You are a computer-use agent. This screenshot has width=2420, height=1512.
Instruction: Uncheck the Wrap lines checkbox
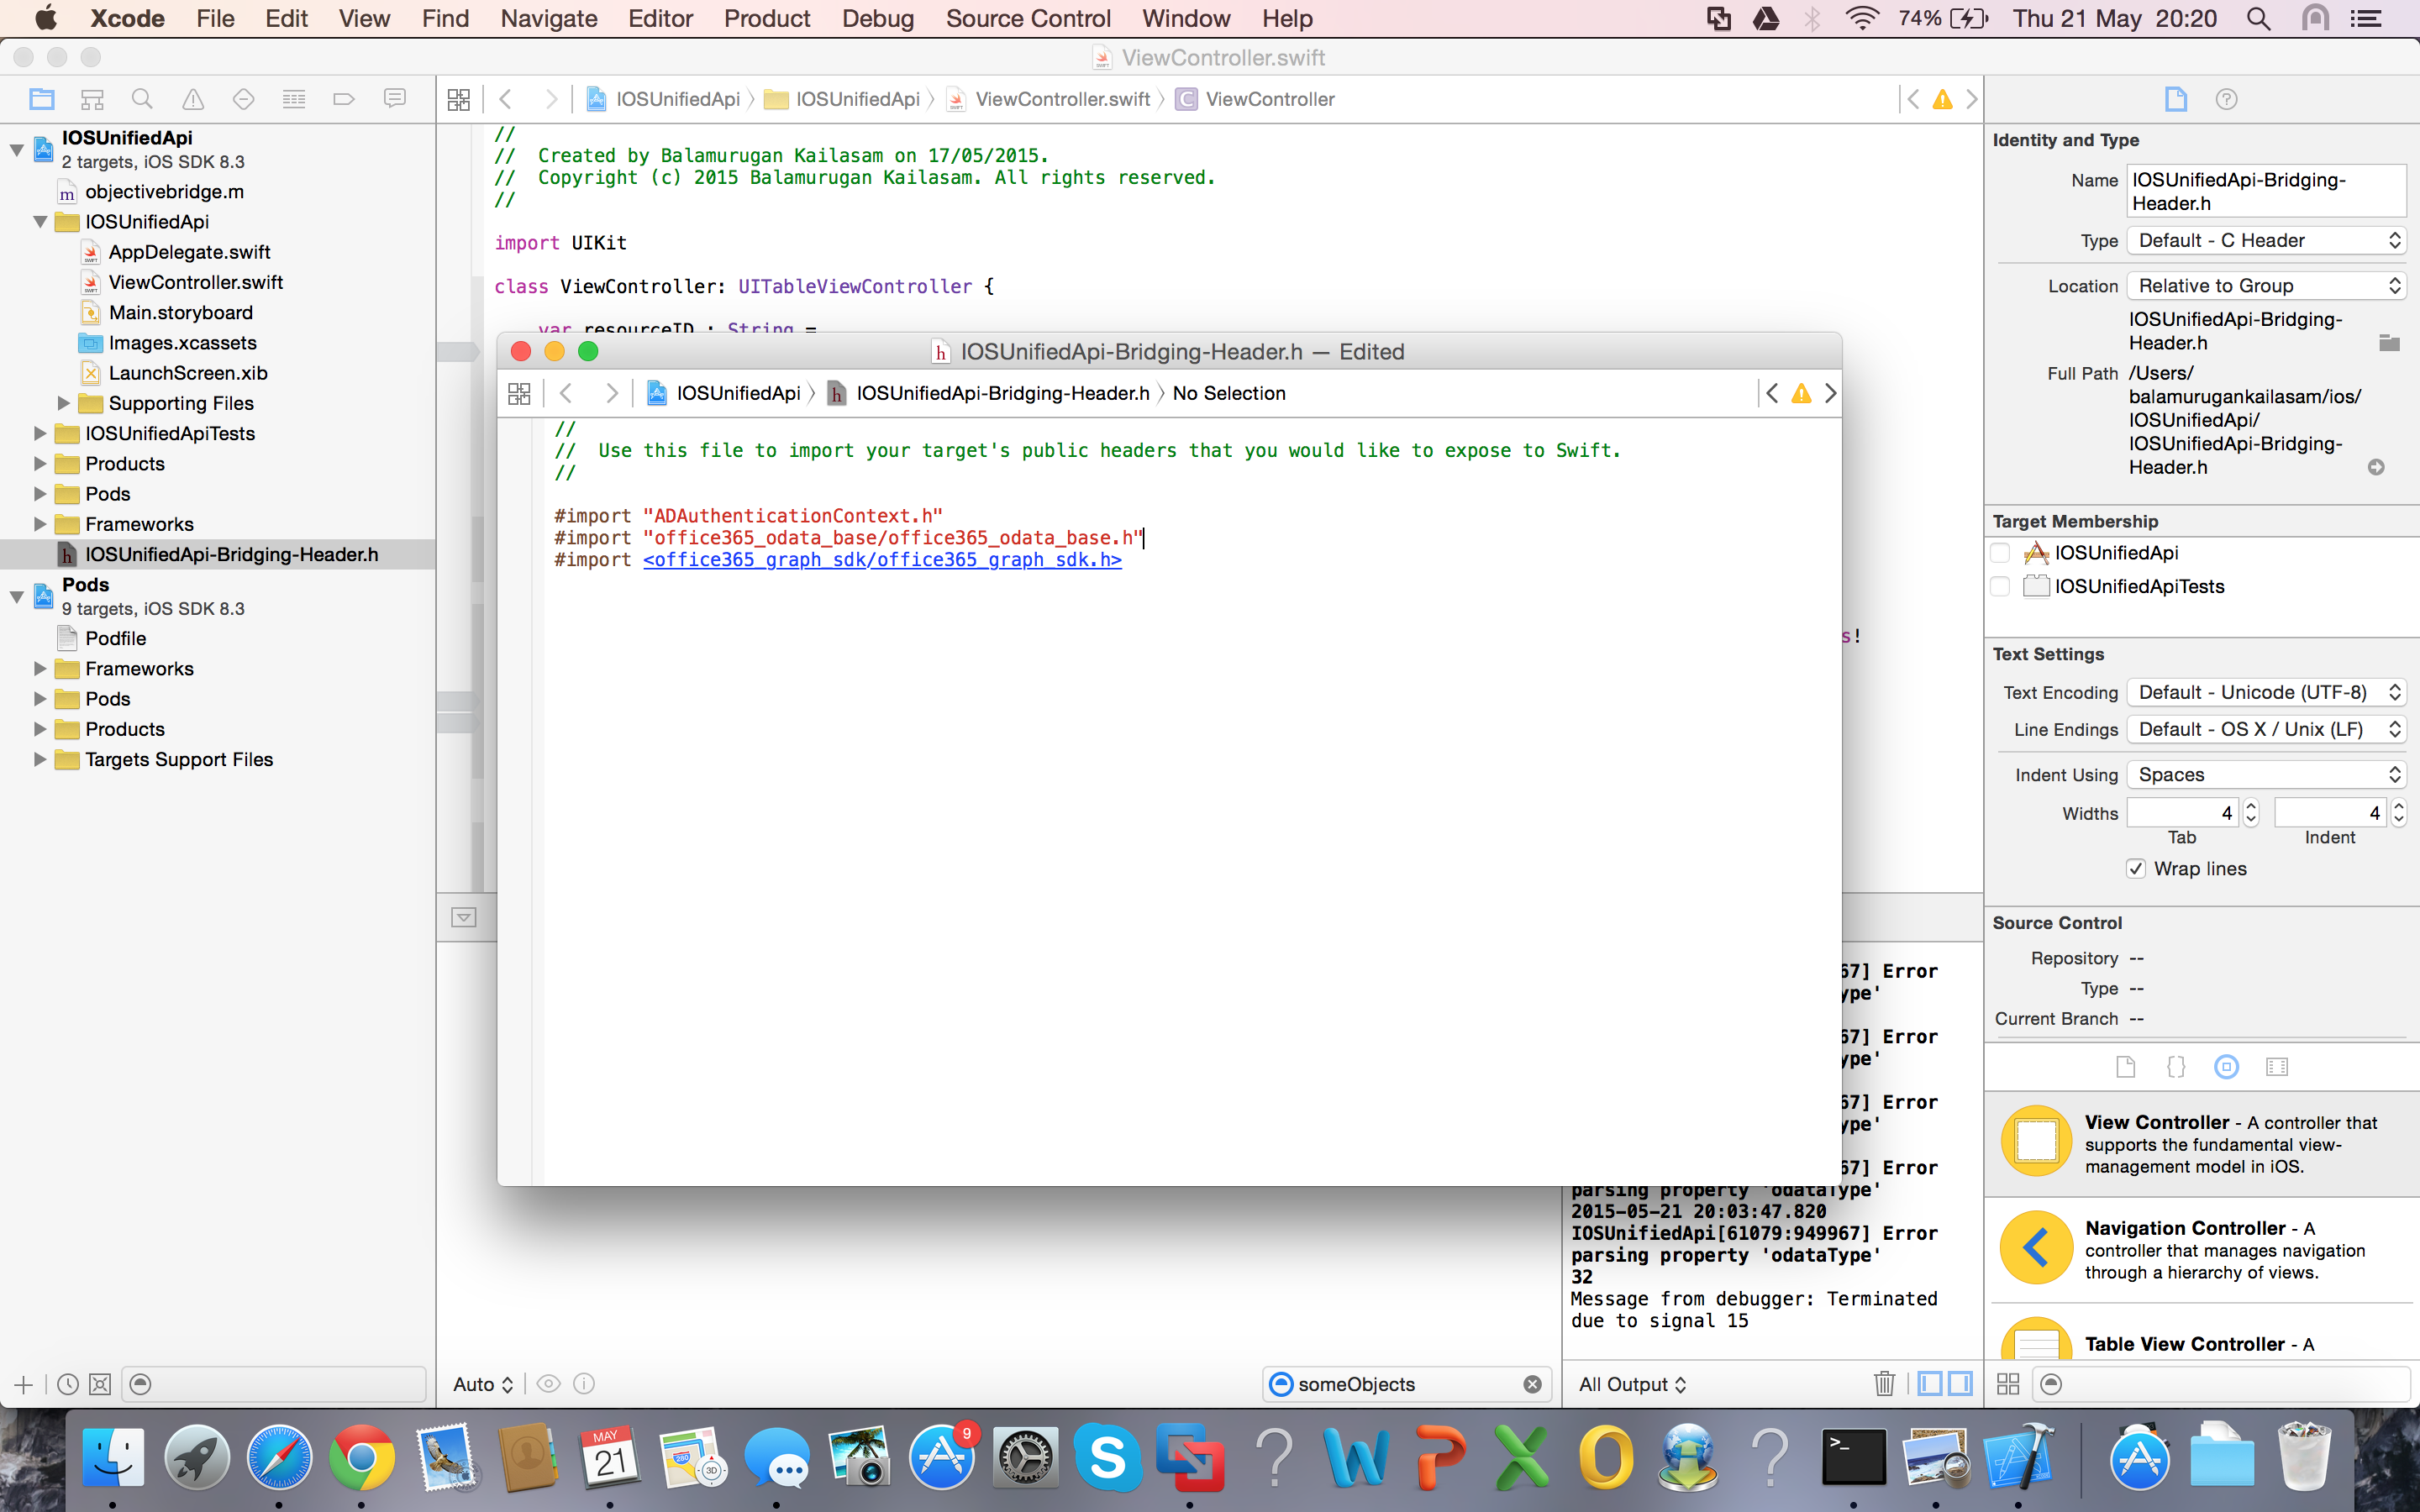(2136, 868)
